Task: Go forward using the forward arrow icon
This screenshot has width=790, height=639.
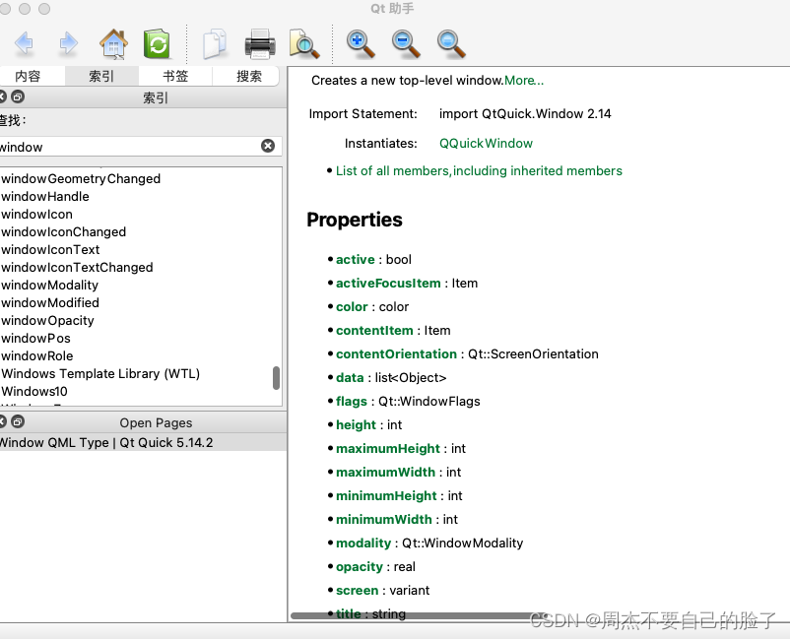Action: [x=67, y=43]
